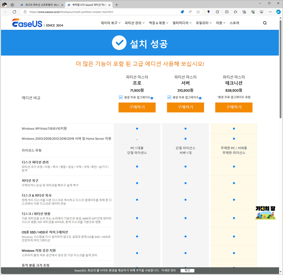Open the Copilot sidebar icon
This screenshot has height=275, width=283.
tap(278, 12)
